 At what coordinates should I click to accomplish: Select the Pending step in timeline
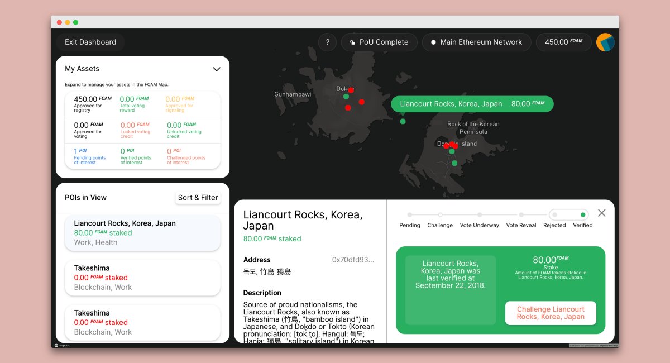point(409,214)
